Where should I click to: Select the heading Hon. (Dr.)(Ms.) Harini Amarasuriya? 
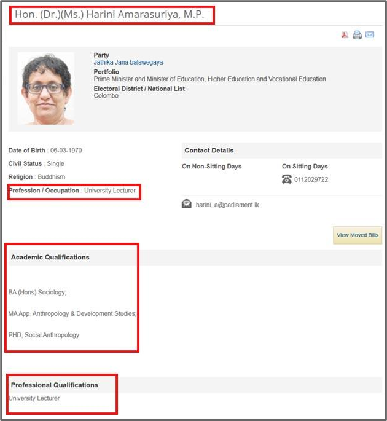[x=109, y=15]
